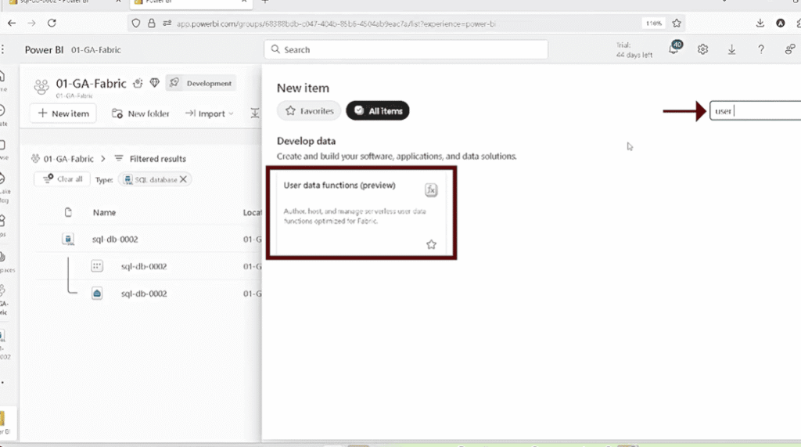Go forward in the browser
The width and height of the screenshot is (801, 447).
[x=31, y=23]
